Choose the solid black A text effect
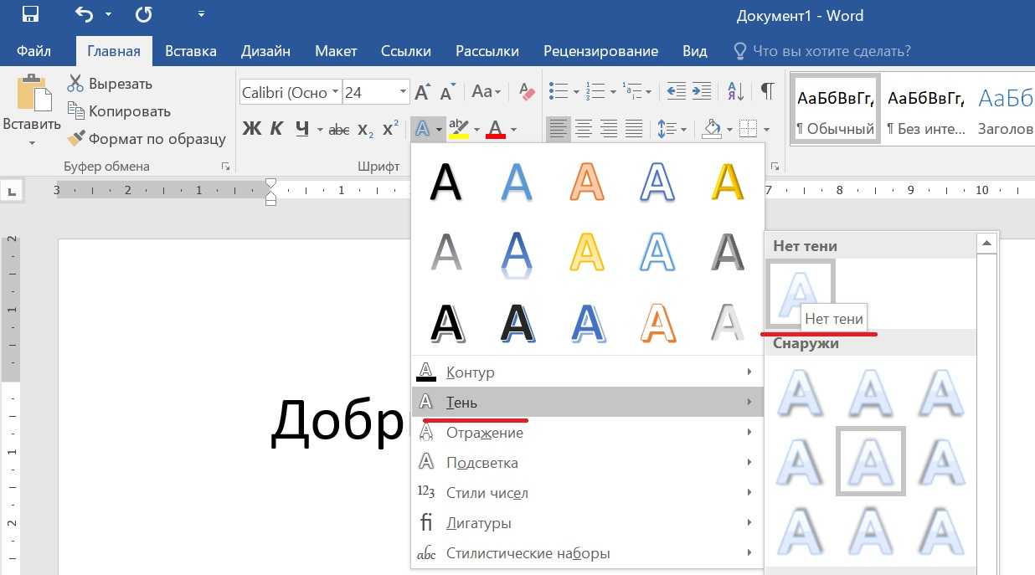The image size is (1035, 575). tap(445, 181)
